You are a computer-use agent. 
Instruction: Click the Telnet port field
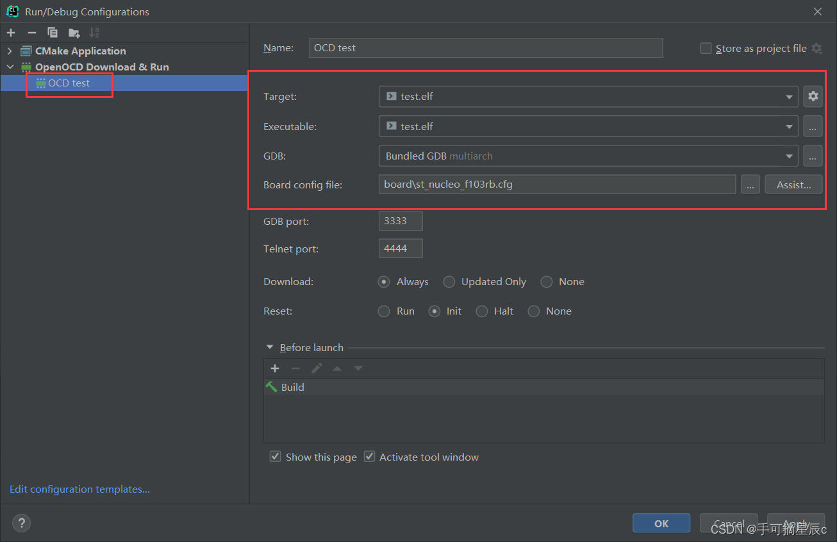(401, 248)
